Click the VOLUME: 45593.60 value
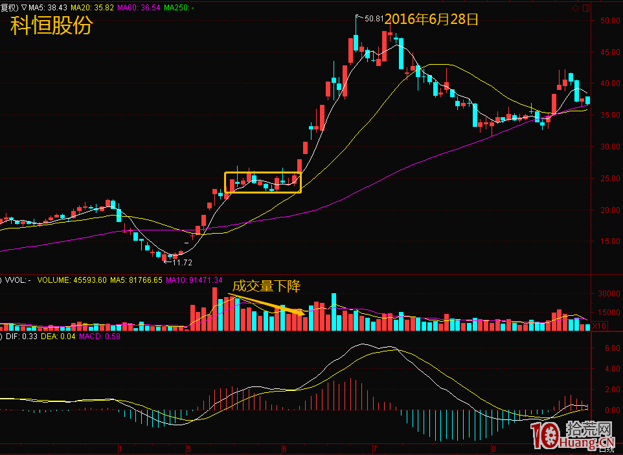Image resolution: width=623 pixels, height=455 pixels. pyautogui.click(x=72, y=280)
